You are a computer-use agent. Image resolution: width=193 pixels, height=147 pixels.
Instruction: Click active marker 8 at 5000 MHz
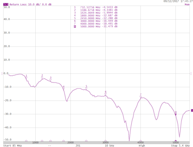pyautogui.click(x=176, y=114)
